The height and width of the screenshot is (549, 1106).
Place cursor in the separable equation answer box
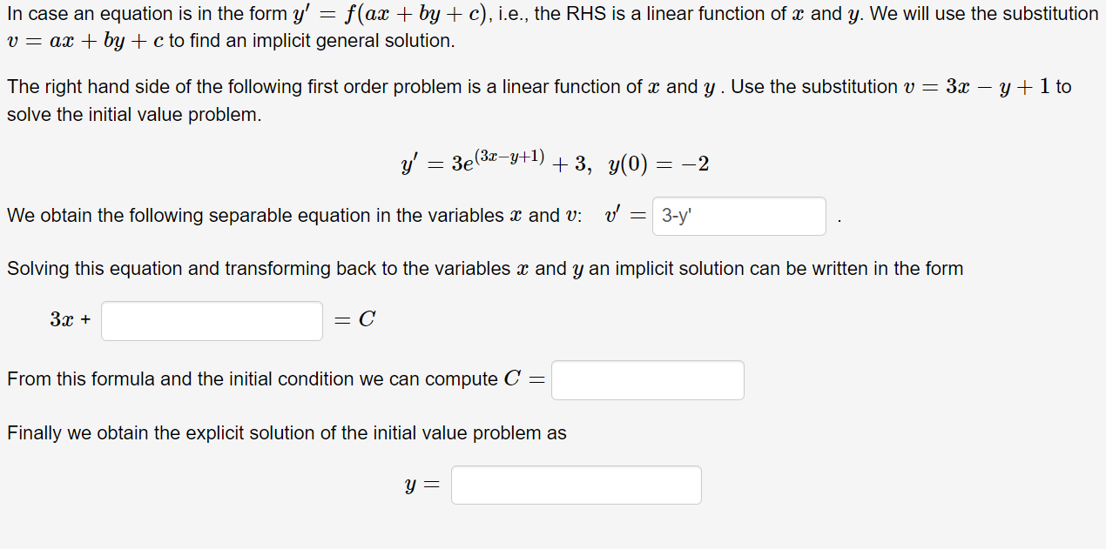click(x=738, y=216)
